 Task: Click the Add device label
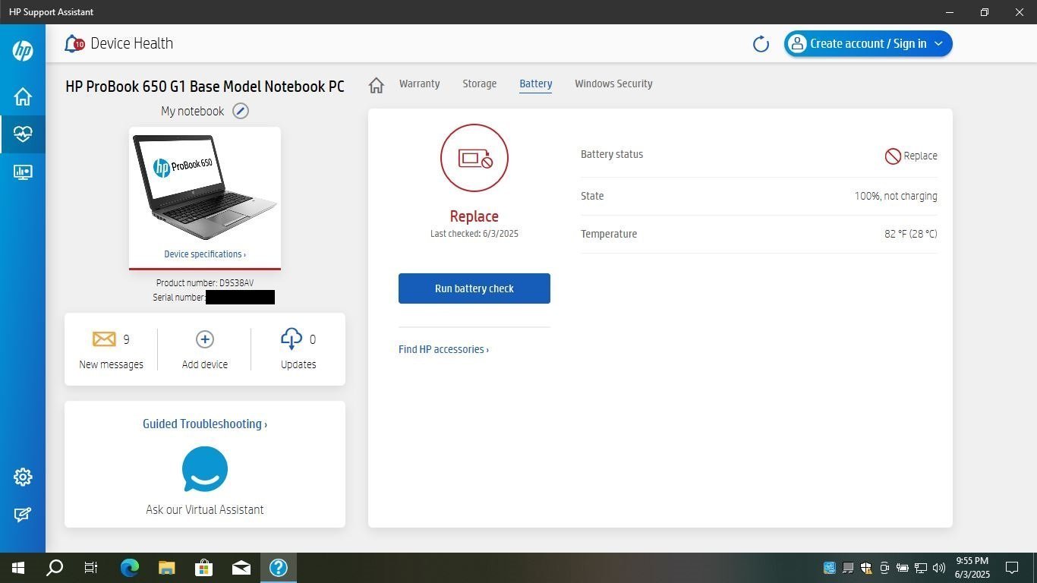click(x=205, y=365)
